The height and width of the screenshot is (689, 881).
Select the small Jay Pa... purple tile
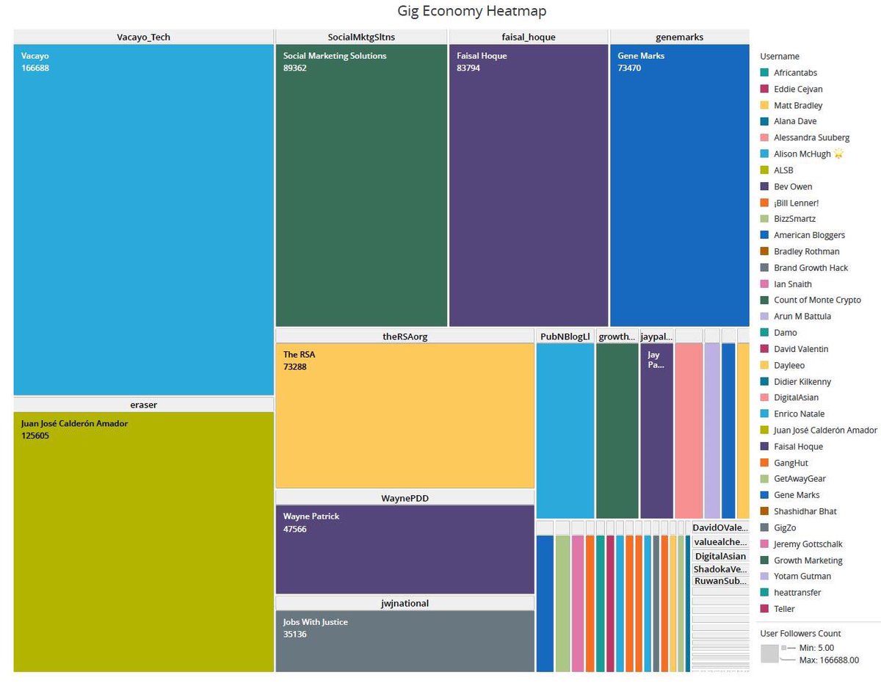[656, 430]
